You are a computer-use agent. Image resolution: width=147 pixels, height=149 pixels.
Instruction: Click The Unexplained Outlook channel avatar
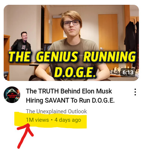click(x=12, y=95)
